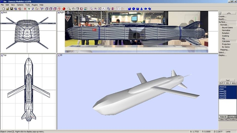Click the Zoom magnifier tool icon

click(x=69, y=9)
